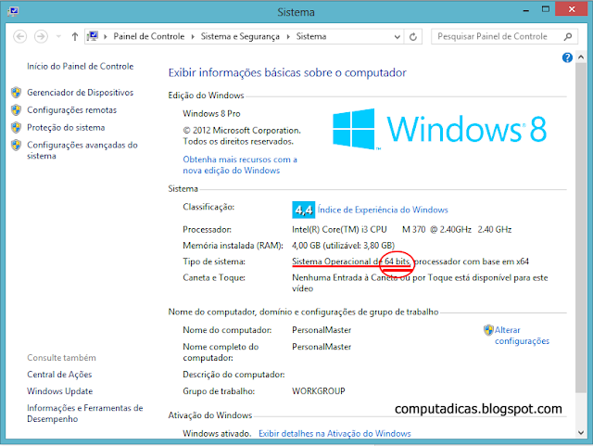Viewport: 593px width, 446px height.
Task: Select Sistema e Segurança breadcrumb
Action: click(240, 36)
